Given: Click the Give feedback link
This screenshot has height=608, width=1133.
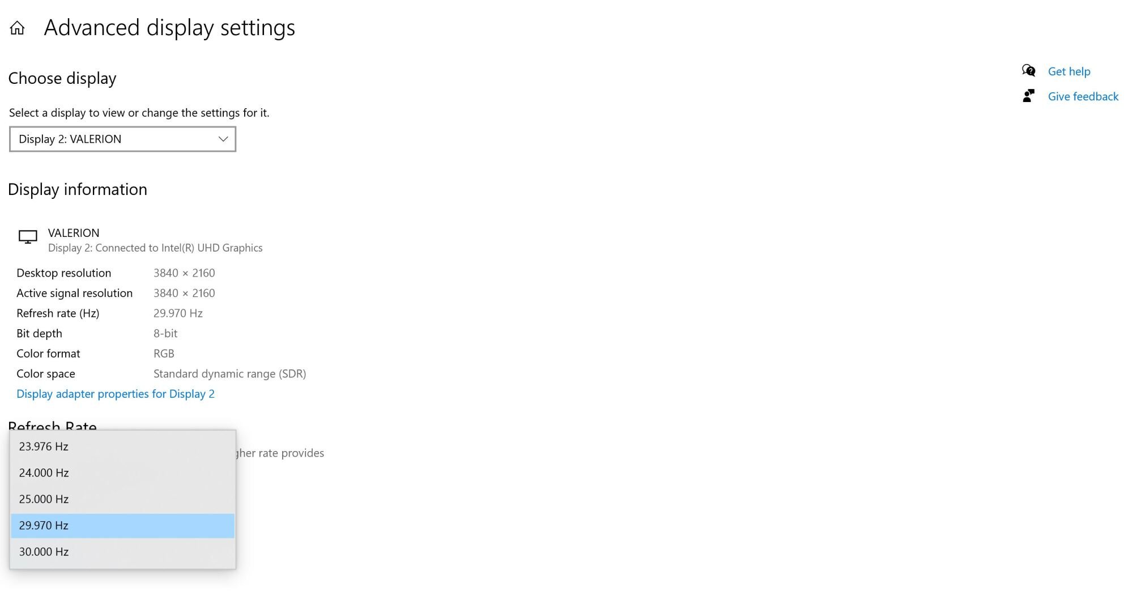Looking at the screenshot, I should coord(1083,96).
